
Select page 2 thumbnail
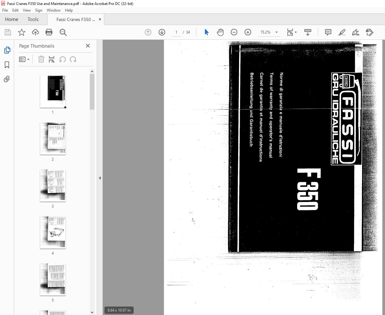53,139
